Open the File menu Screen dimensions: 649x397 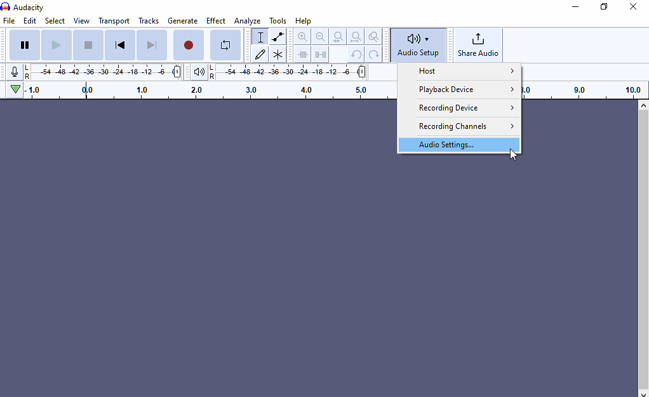coord(9,21)
